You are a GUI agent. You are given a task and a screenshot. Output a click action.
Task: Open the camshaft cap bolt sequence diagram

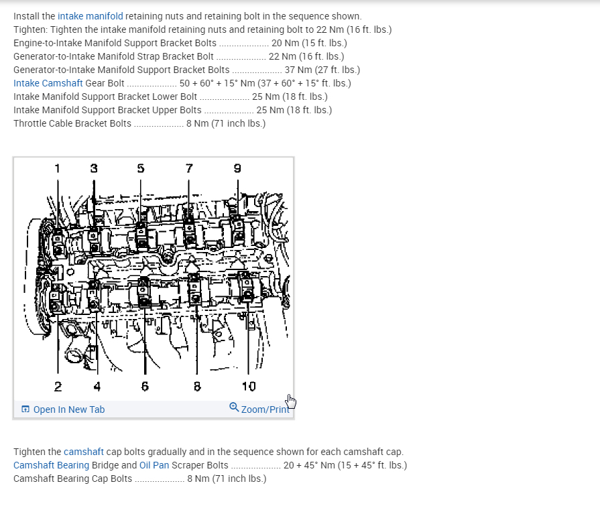tap(154, 279)
